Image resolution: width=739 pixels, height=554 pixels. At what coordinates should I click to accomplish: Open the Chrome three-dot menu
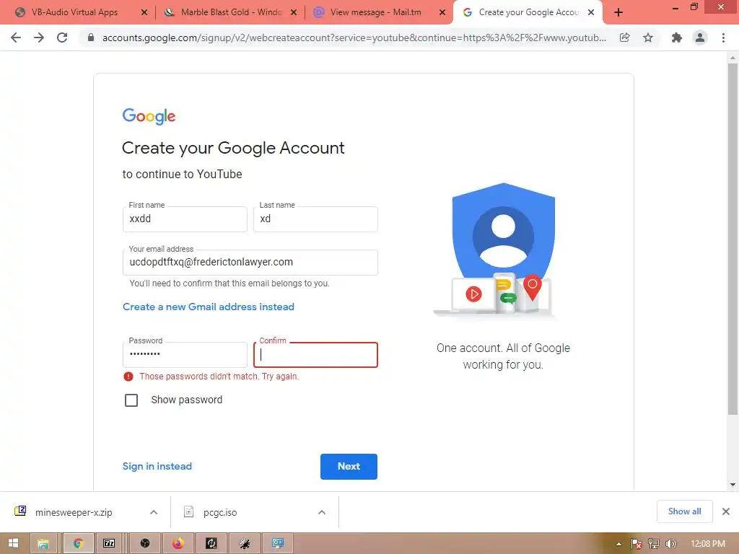point(723,38)
